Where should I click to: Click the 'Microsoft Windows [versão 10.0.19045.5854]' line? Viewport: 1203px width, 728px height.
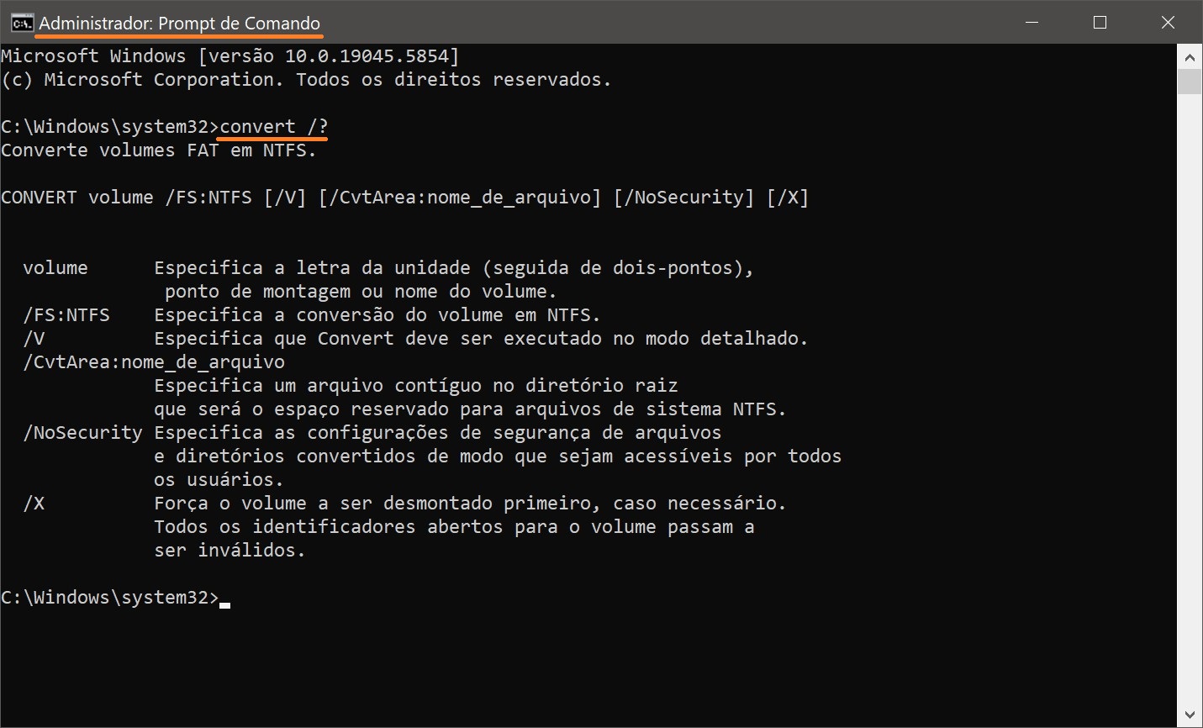pos(230,56)
